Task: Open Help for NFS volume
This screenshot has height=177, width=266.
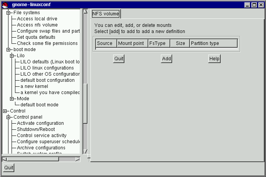Action: 214,59
